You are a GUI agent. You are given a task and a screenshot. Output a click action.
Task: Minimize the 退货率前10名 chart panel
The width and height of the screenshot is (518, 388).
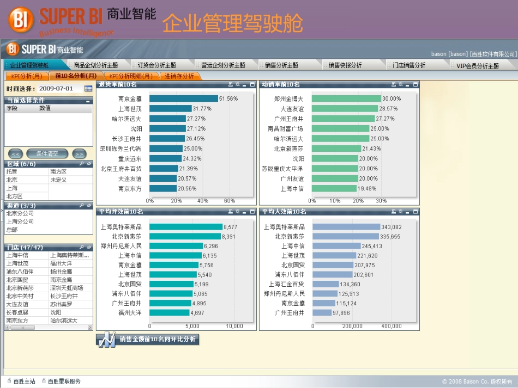[244, 85]
